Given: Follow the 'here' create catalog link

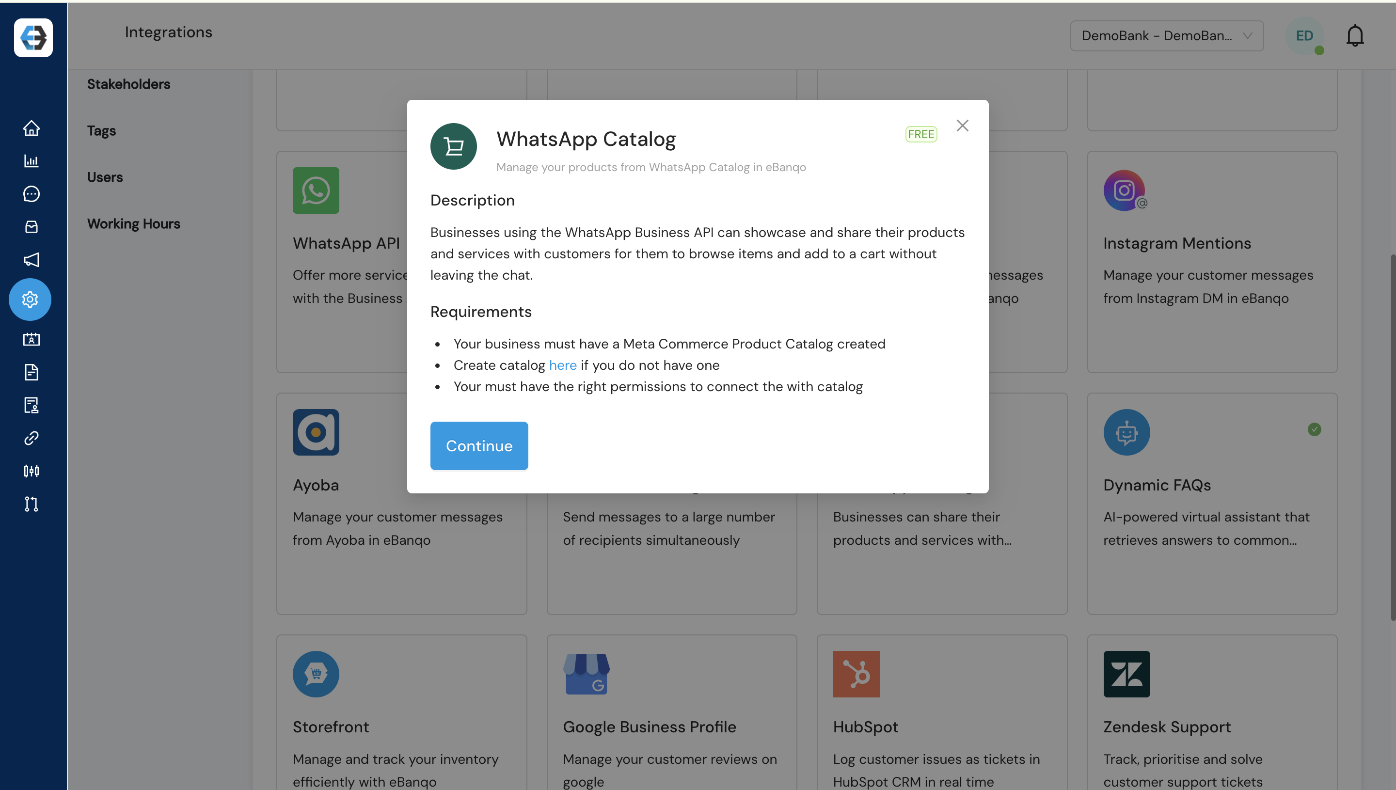Looking at the screenshot, I should coord(563,365).
